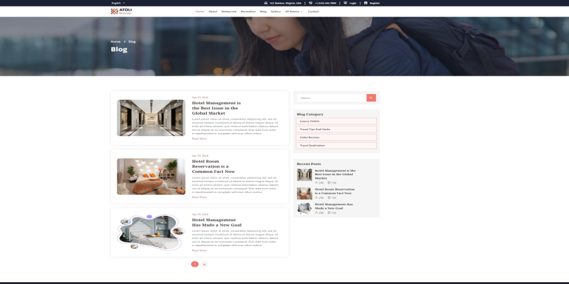Expand the All Rooms menu
This screenshot has width=569, height=284.
(x=293, y=12)
